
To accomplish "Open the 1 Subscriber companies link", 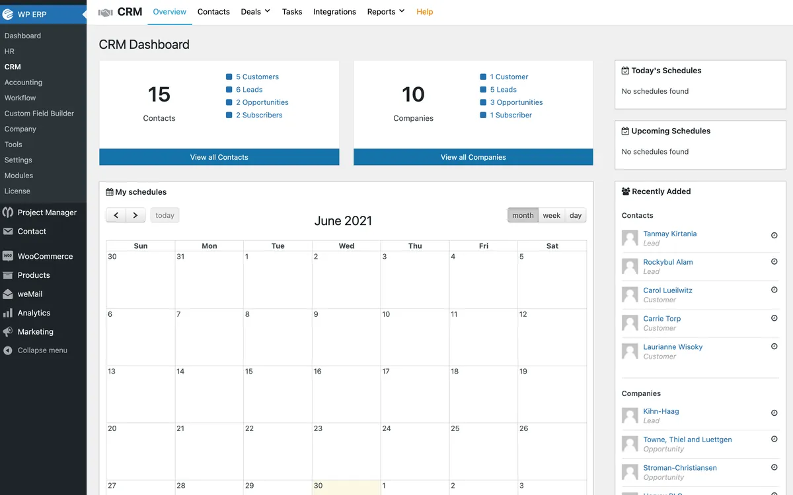I will coord(511,115).
